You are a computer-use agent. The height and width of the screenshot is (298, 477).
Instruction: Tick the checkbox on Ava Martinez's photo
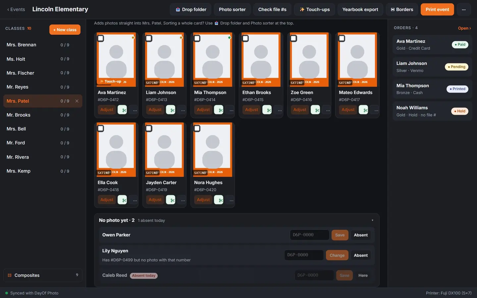click(x=101, y=38)
